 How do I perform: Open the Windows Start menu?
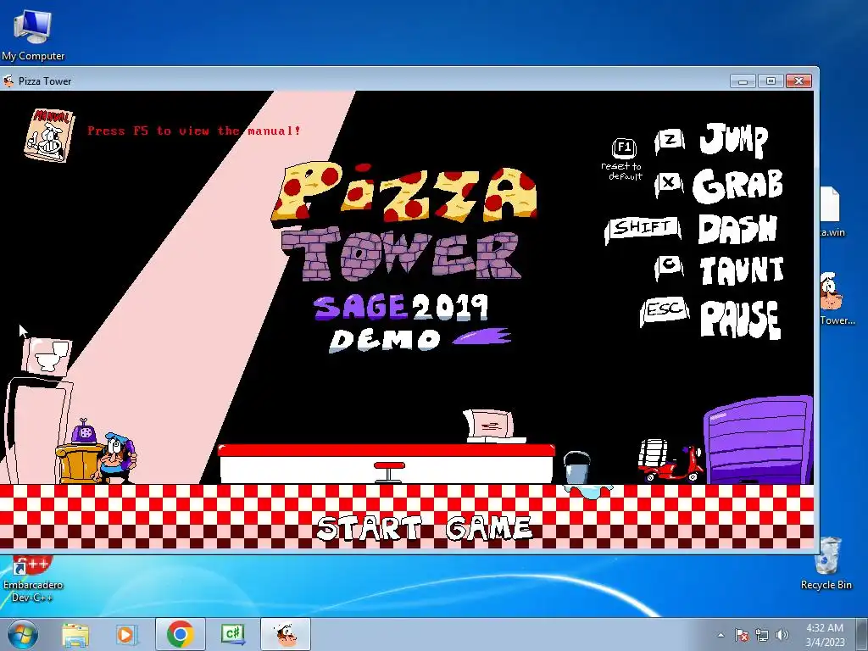point(22,634)
